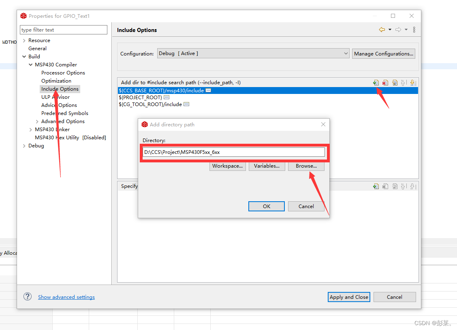Select Predefined Symbols in the tree

[x=65, y=113]
